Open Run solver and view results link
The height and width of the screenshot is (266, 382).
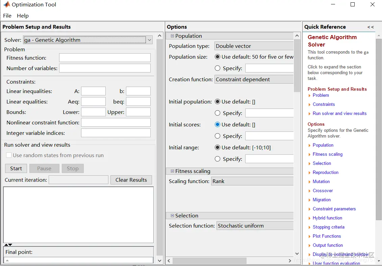coord(339,114)
